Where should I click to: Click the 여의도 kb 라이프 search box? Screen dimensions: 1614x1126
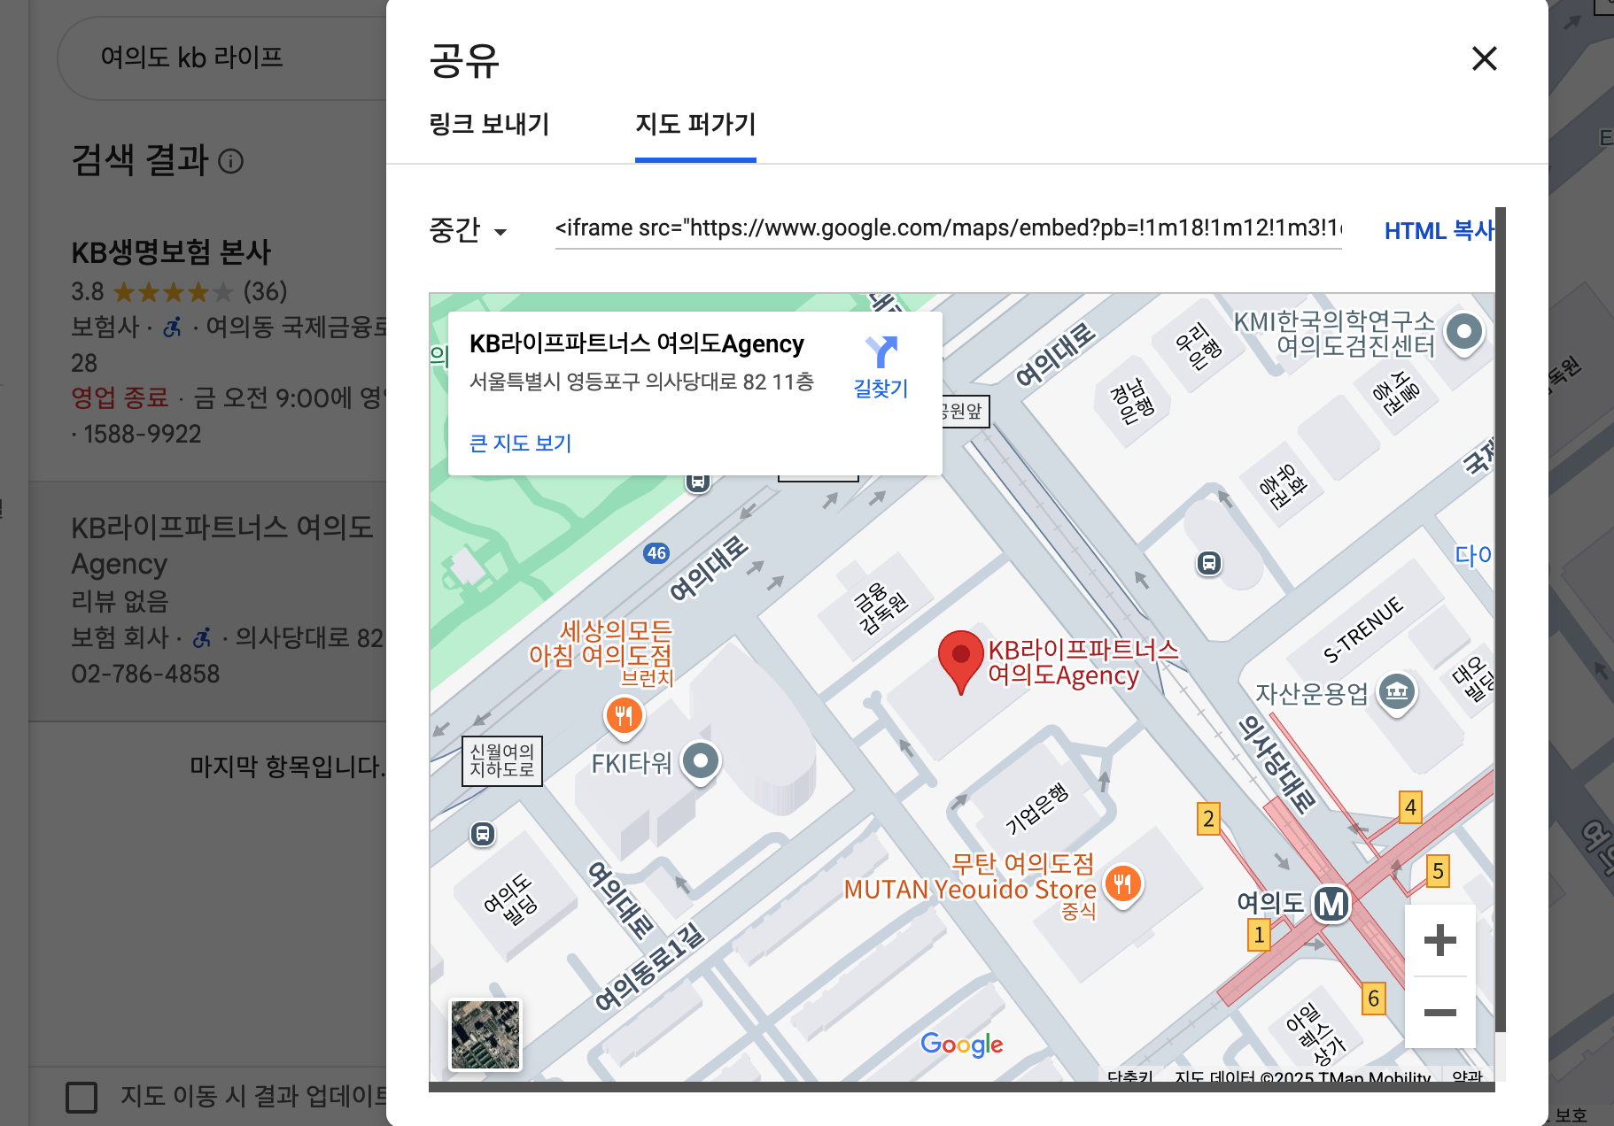(x=221, y=58)
